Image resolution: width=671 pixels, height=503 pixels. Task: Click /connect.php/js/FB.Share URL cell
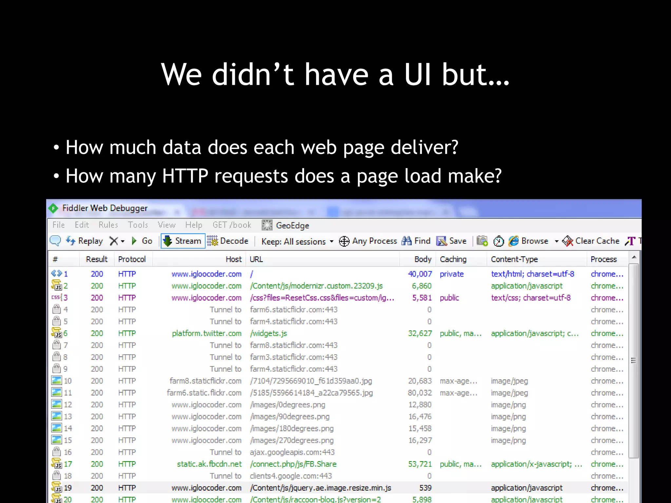(x=293, y=464)
